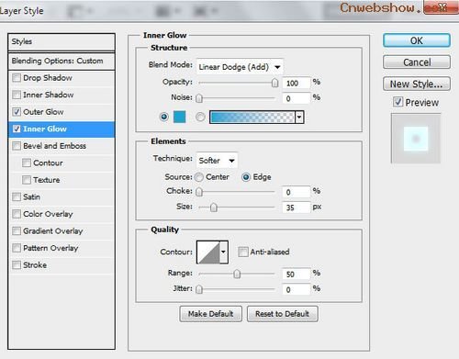This screenshot has width=459, height=359.
Task: Click the Size value field
Action: (297, 208)
